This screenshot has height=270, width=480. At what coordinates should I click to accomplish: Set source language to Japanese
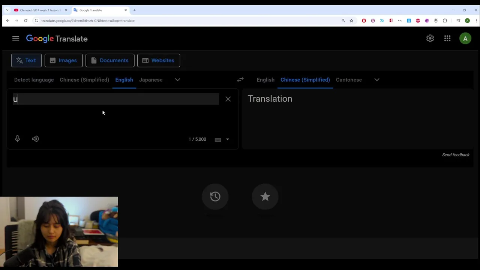point(151,79)
